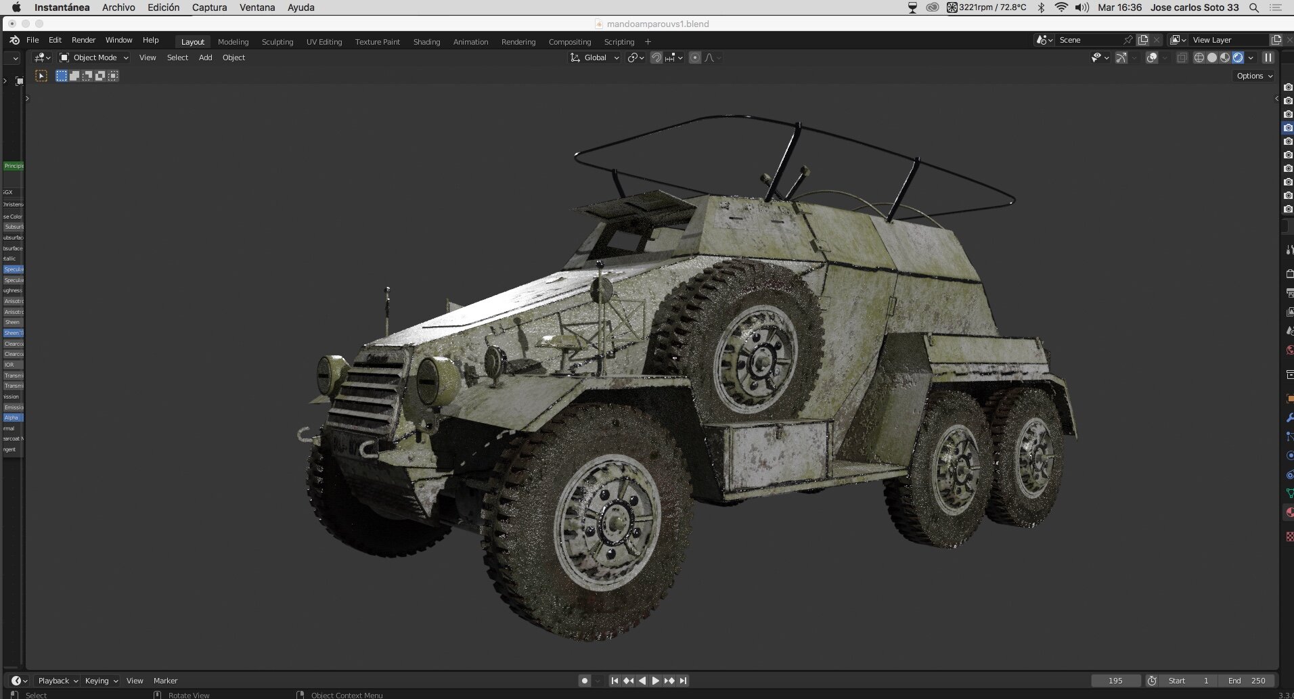This screenshot has height=699, width=1294.
Task: Open the Blender logo menu
Action: (14, 41)
